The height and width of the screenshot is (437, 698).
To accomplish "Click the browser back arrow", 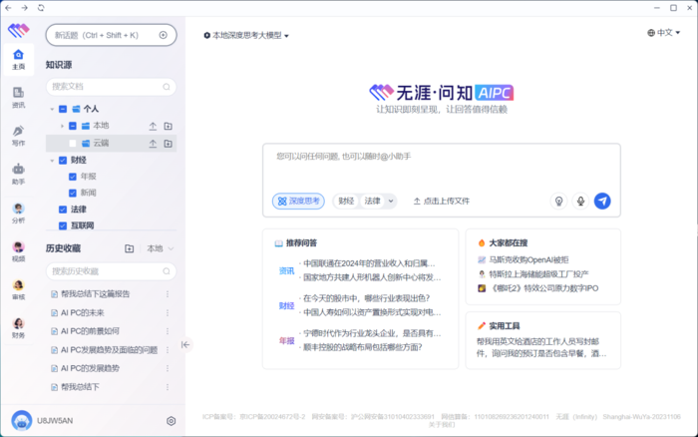I will click(x=8, y=8).
